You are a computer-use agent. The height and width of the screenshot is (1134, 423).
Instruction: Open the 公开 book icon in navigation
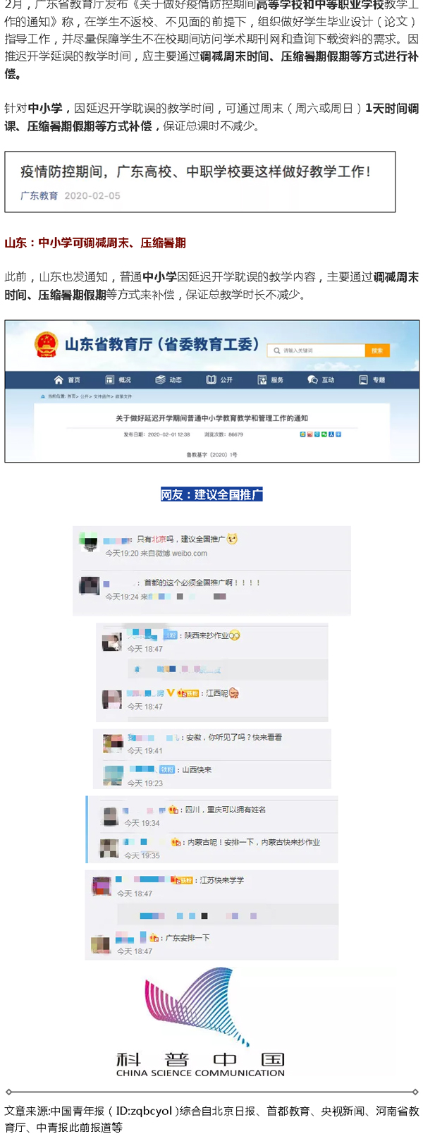click(211, 379)
